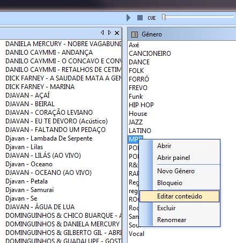Select the HIP HOP genre
This screenshot has width=236, height=243.
coord(141,105)
